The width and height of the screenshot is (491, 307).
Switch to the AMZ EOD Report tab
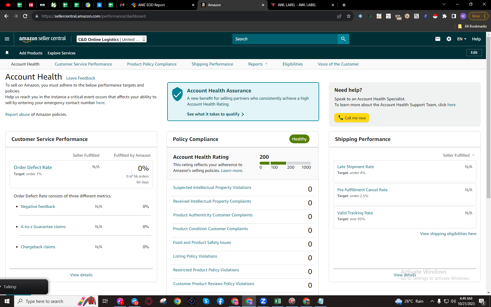click(x=163, y=5)
